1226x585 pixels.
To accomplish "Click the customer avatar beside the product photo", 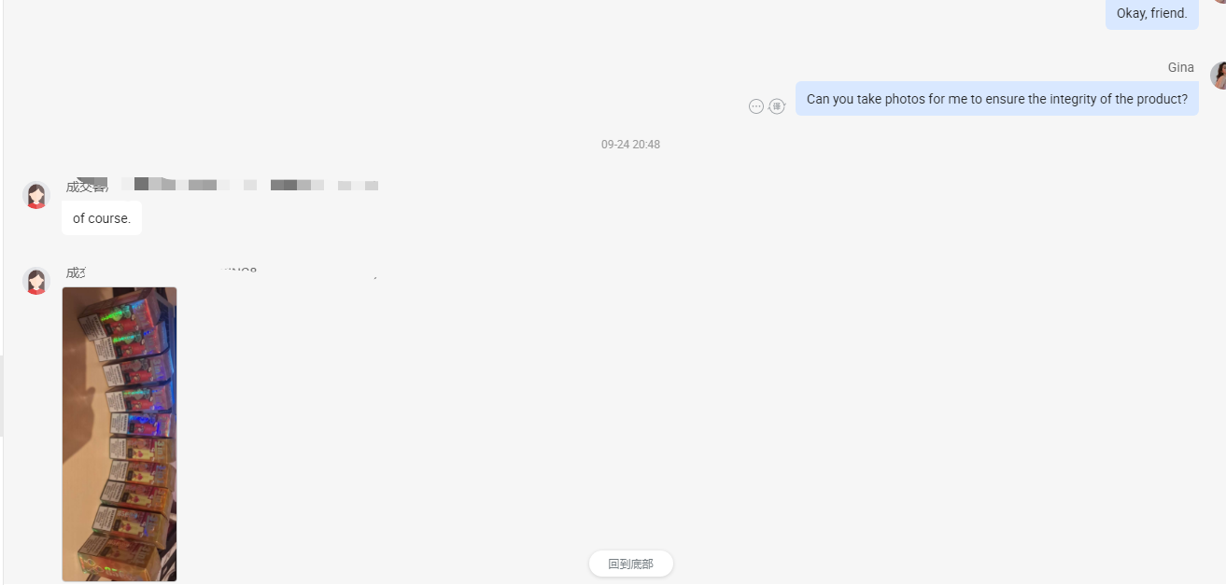I will (36, 281).
